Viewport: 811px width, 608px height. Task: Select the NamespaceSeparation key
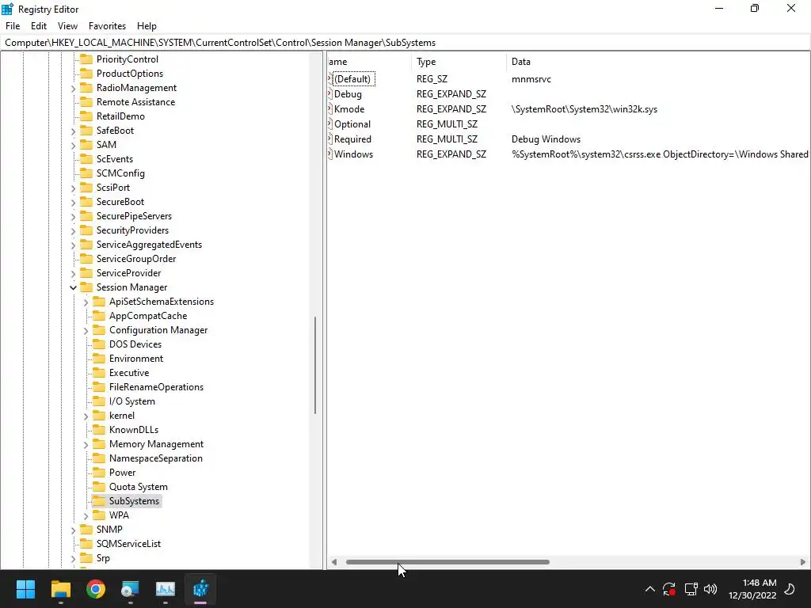pyautogui.click(x=156, y=458)
